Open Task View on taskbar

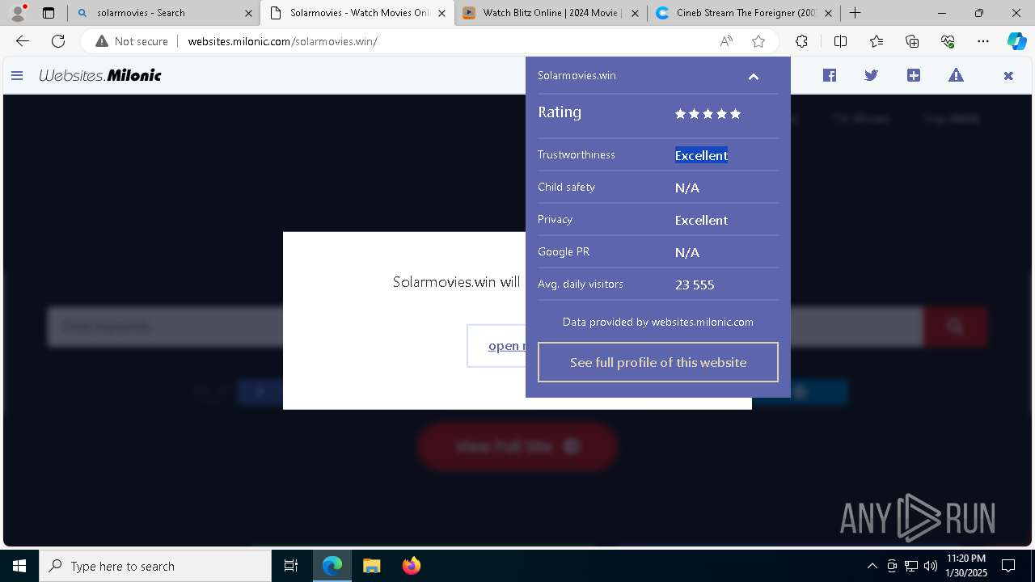[x=291, y=566]
